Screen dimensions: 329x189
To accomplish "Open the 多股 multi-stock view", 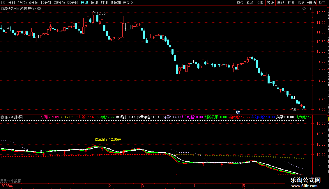I will pos(260,3).
